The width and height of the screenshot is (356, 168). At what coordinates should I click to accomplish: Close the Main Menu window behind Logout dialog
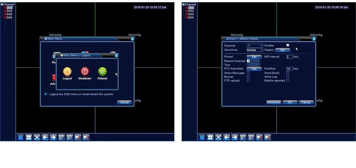point(132,39)
